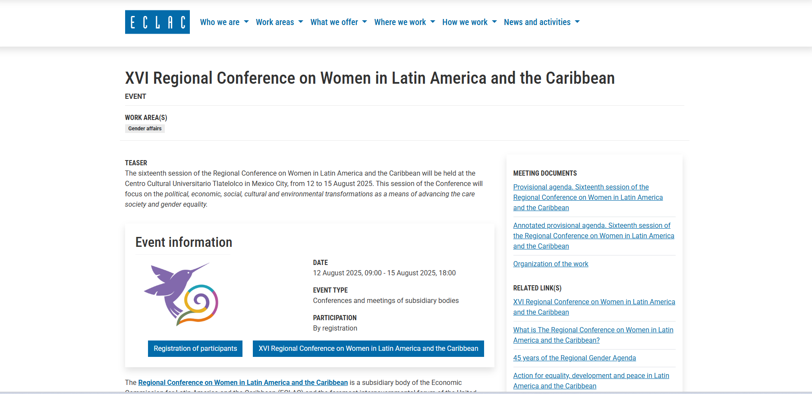This screenshot has width=812, height=394.
Task: Click the TEASER label
Action: pos(136,163)
